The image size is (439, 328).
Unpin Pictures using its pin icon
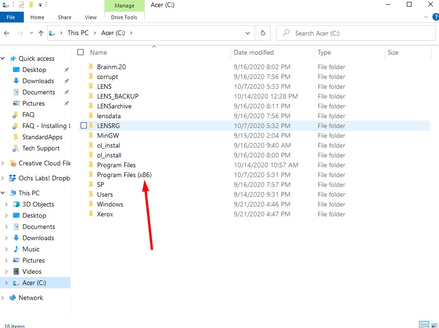66,103
